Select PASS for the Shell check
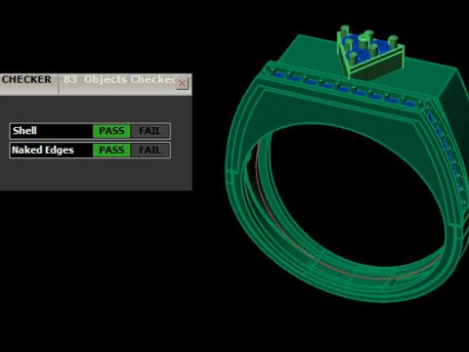The image size is (469, 352). pyautogui.click(x=111, y=131)
